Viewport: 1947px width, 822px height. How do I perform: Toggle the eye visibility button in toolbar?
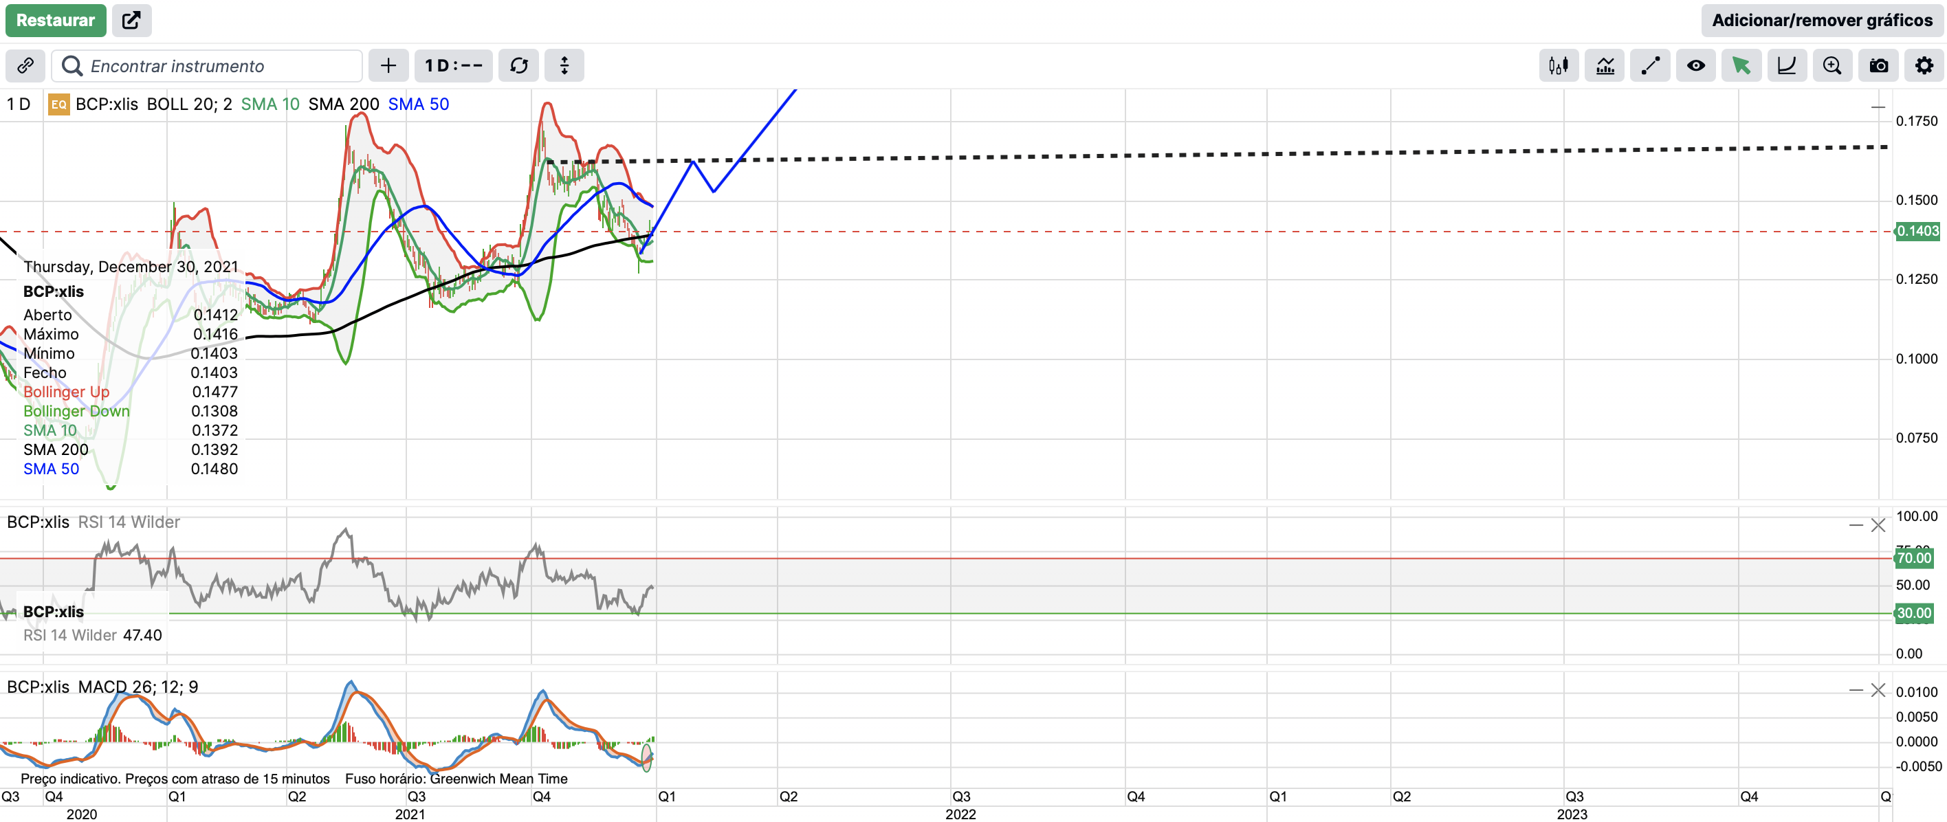coord(1695,66)
